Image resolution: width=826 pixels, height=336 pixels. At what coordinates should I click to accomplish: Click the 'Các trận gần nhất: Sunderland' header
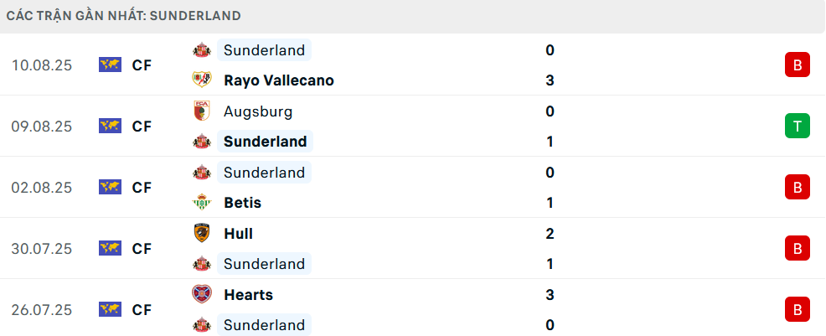click(123, 16)
